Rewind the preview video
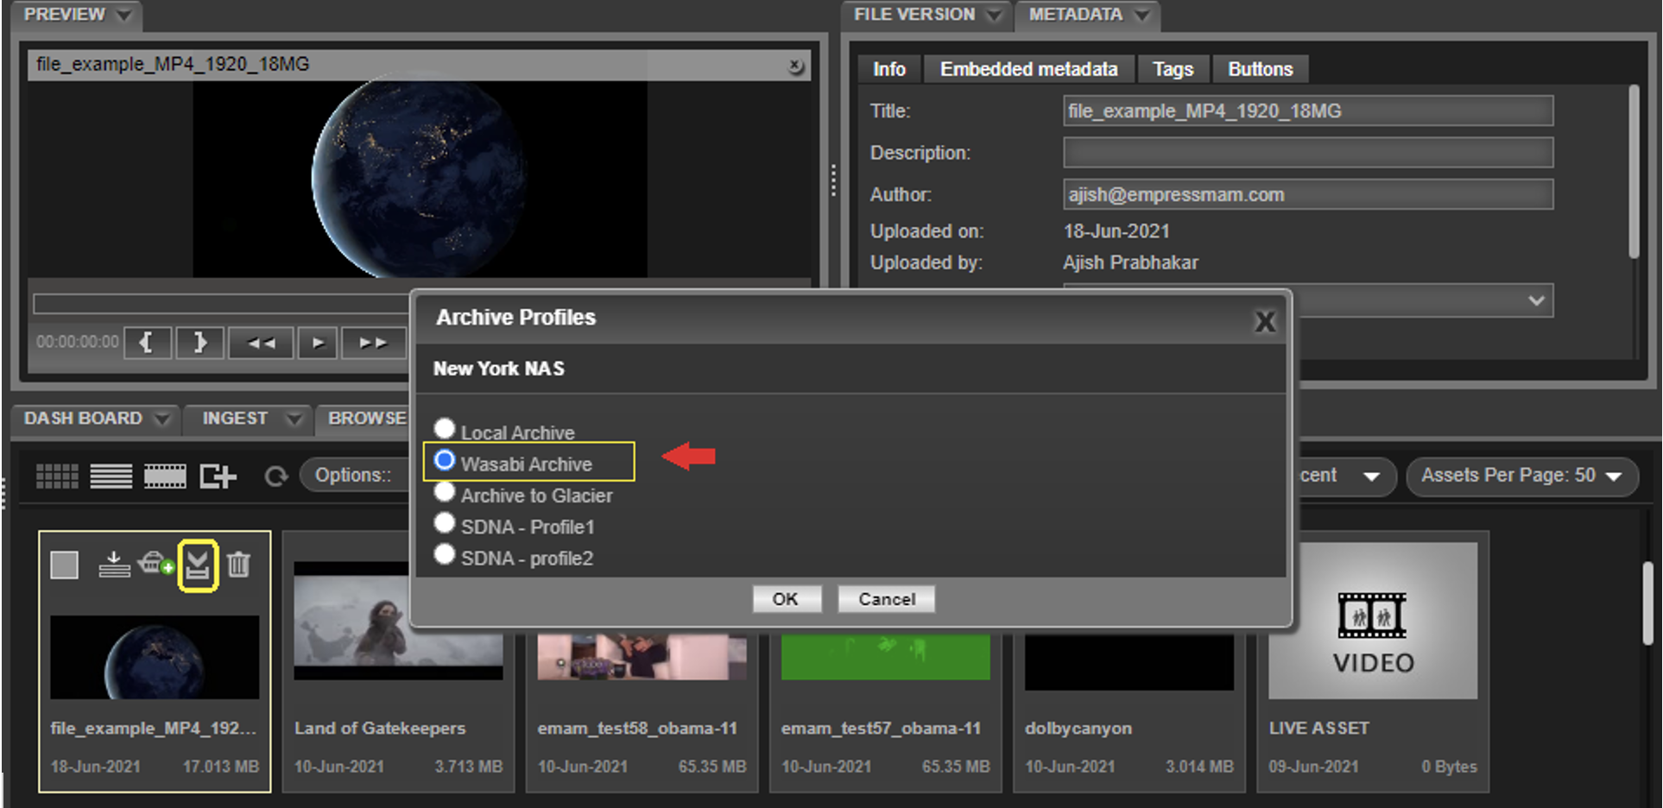 point(261,343)
